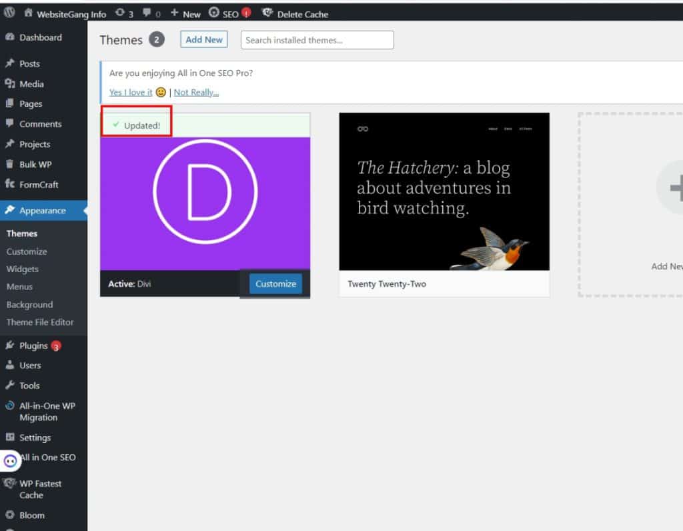Screen dimensions: 683x531
Task: Click the Media library icon
Action: pyautogui.click(x=9, y=83)
